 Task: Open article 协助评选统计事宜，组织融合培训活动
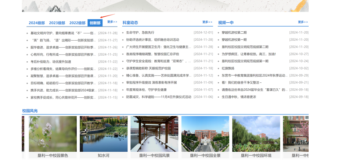153,40
